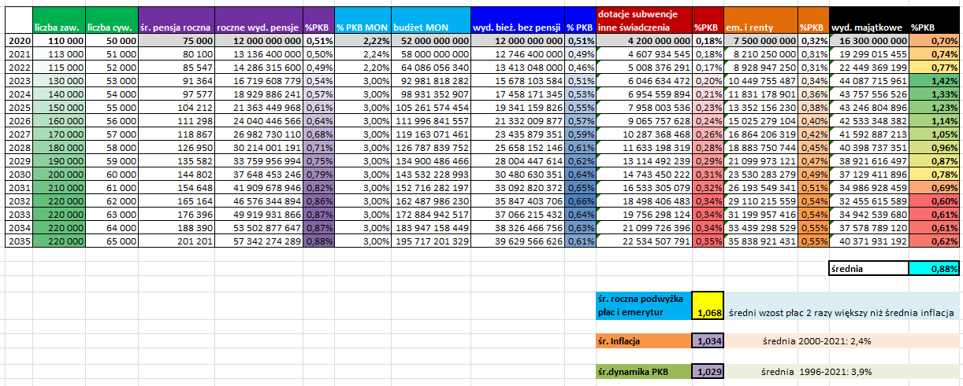Click the year 2027 row label

(18, 134)
